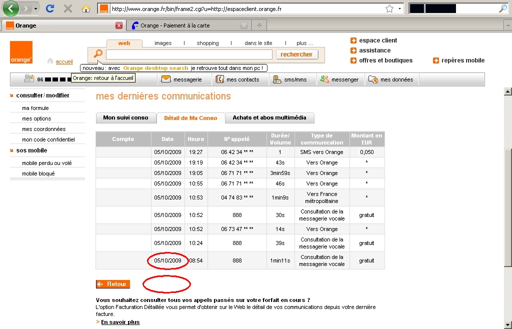Open ma formule in sidebar
512x329 pixels.
click(x=35, y=108)
